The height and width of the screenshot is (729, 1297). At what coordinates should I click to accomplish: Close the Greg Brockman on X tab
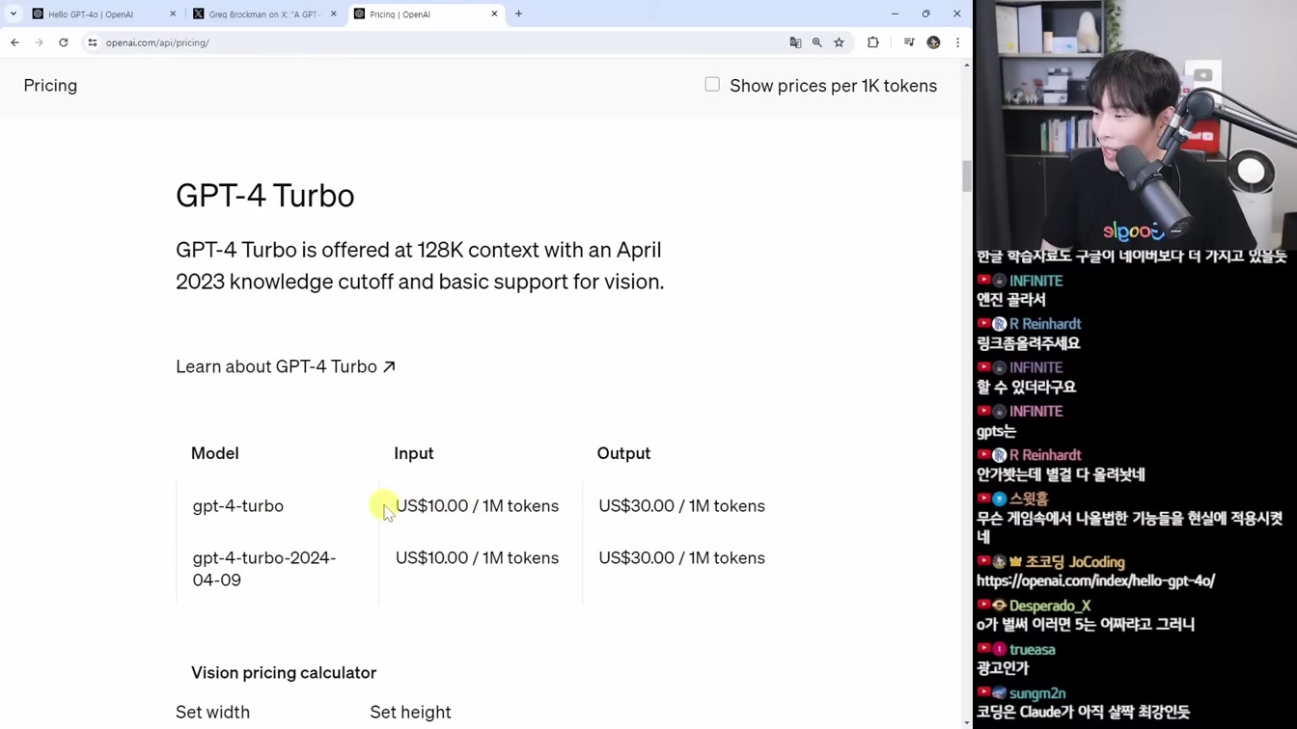tap(334, 14)
